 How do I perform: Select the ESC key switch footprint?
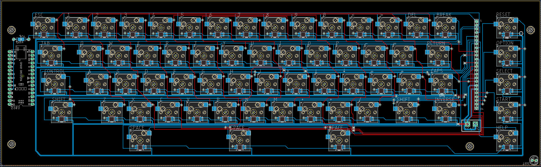[x=44, y=28]
